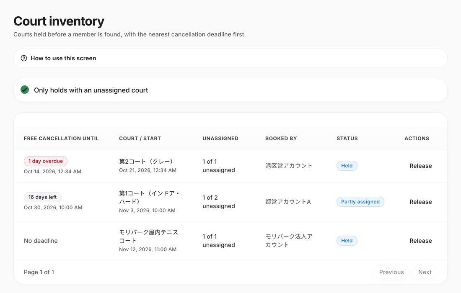The image size is (461, 293).
Task: Uncheck the green unassigned-court checkbox
Action: 25,90
